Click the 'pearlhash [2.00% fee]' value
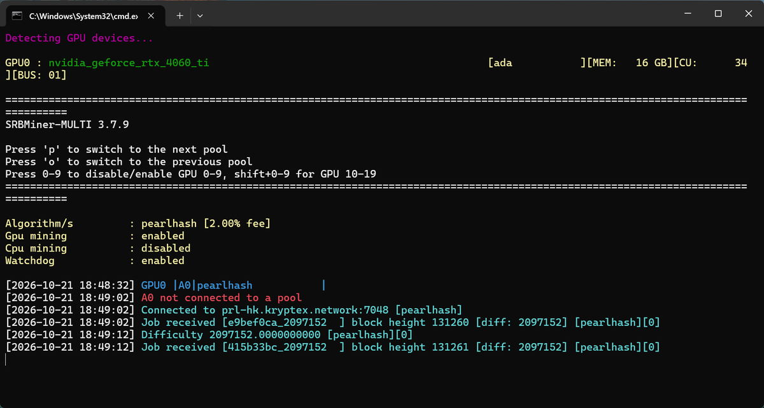 206,223
